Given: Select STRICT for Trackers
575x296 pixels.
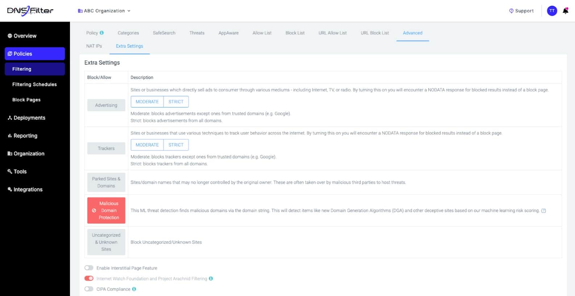Looking at the screenshot, I should [176, 145].
